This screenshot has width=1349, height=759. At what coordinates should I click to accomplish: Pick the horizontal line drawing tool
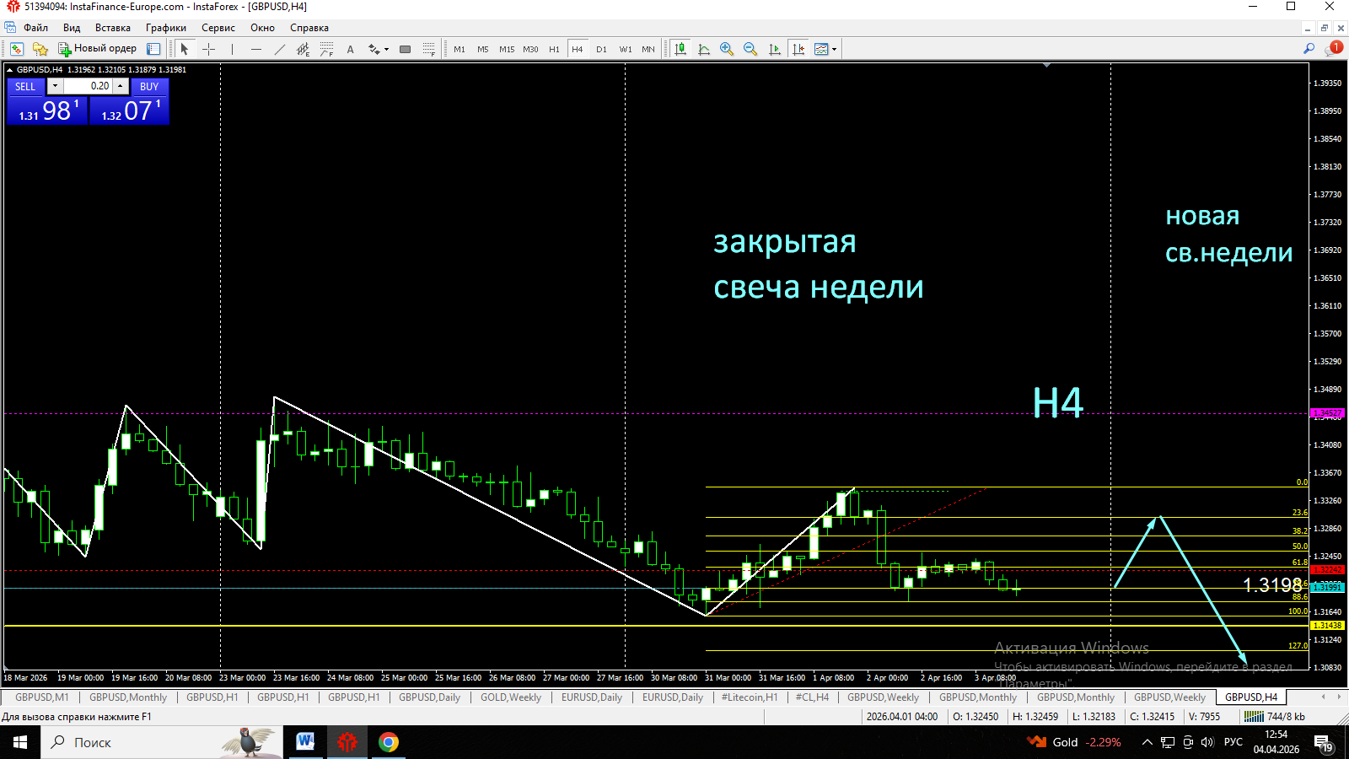click(255, 49)
